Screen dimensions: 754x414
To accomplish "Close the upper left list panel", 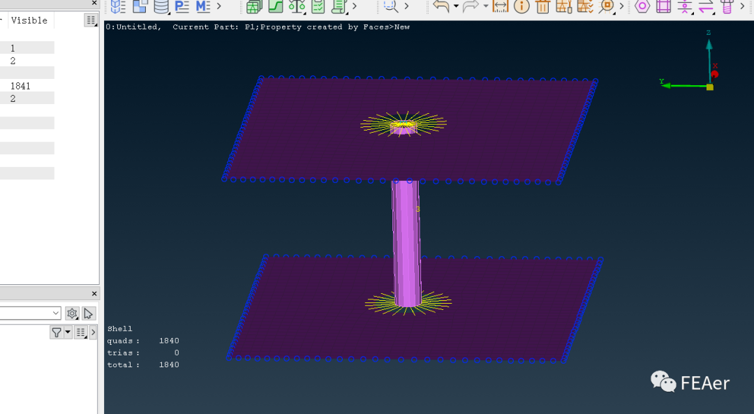I will tap(94, 3).
